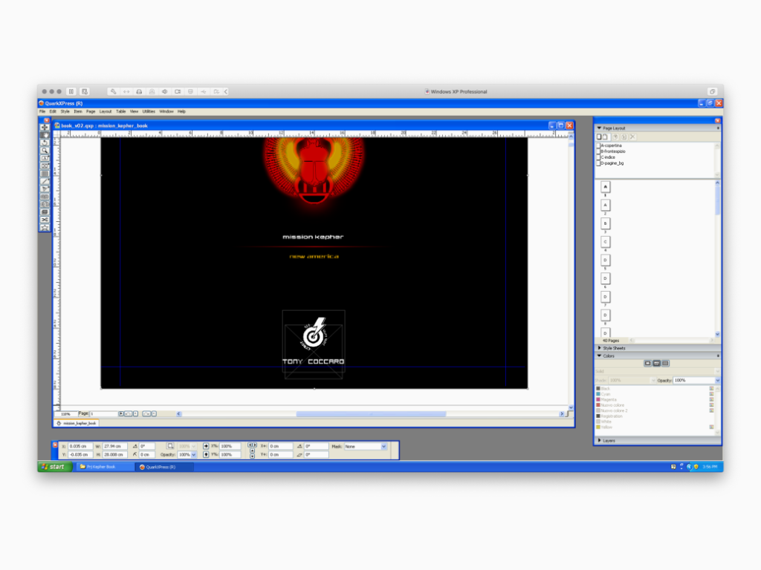Screen dimensions: 761x570
Task: Click text color mode button in Colors
Action: tap(656, 363)
